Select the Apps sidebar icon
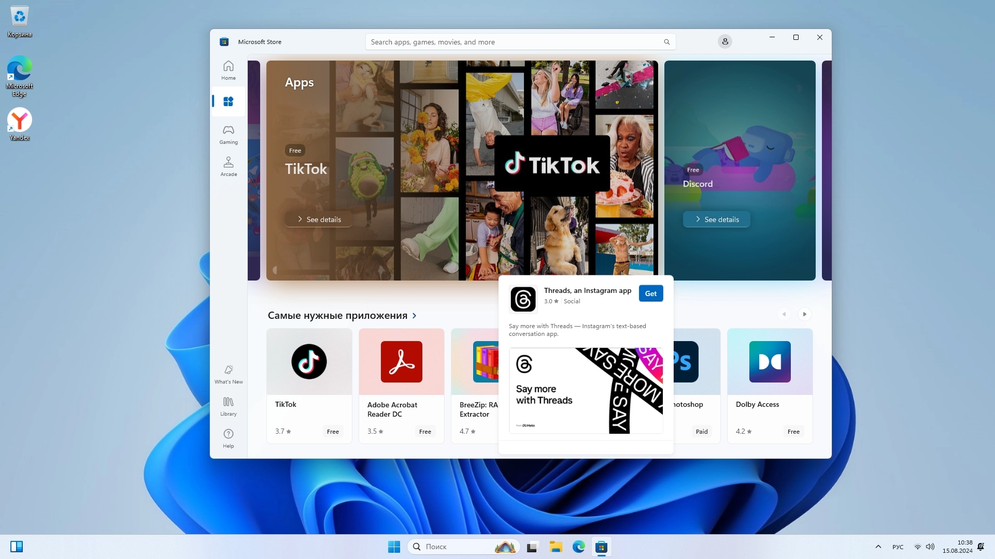This screenshot has height=559, width=995. point(228,101)
